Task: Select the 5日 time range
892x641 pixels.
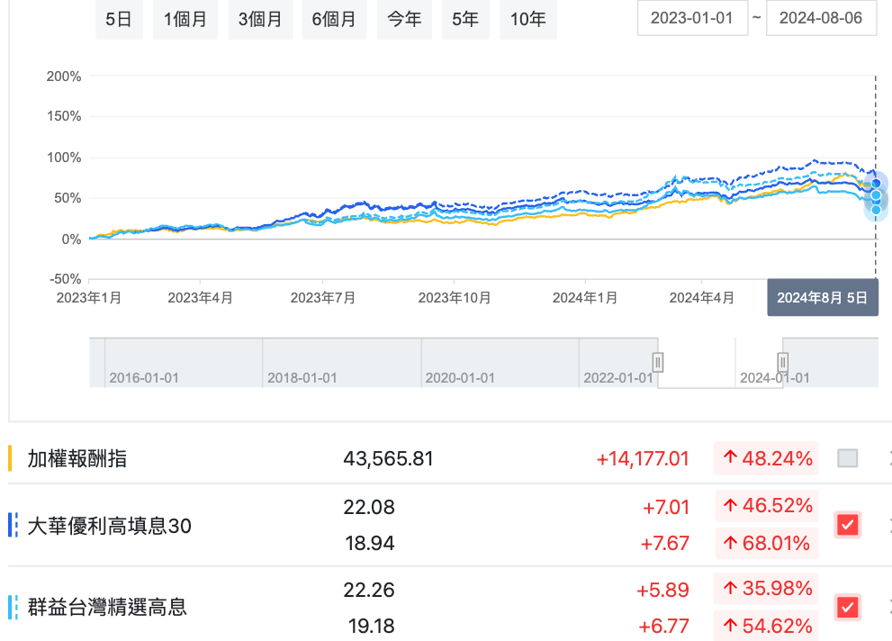Action: [x=119, y=19]
